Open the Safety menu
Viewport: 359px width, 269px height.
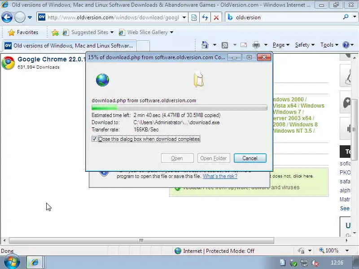pos(305,45)
